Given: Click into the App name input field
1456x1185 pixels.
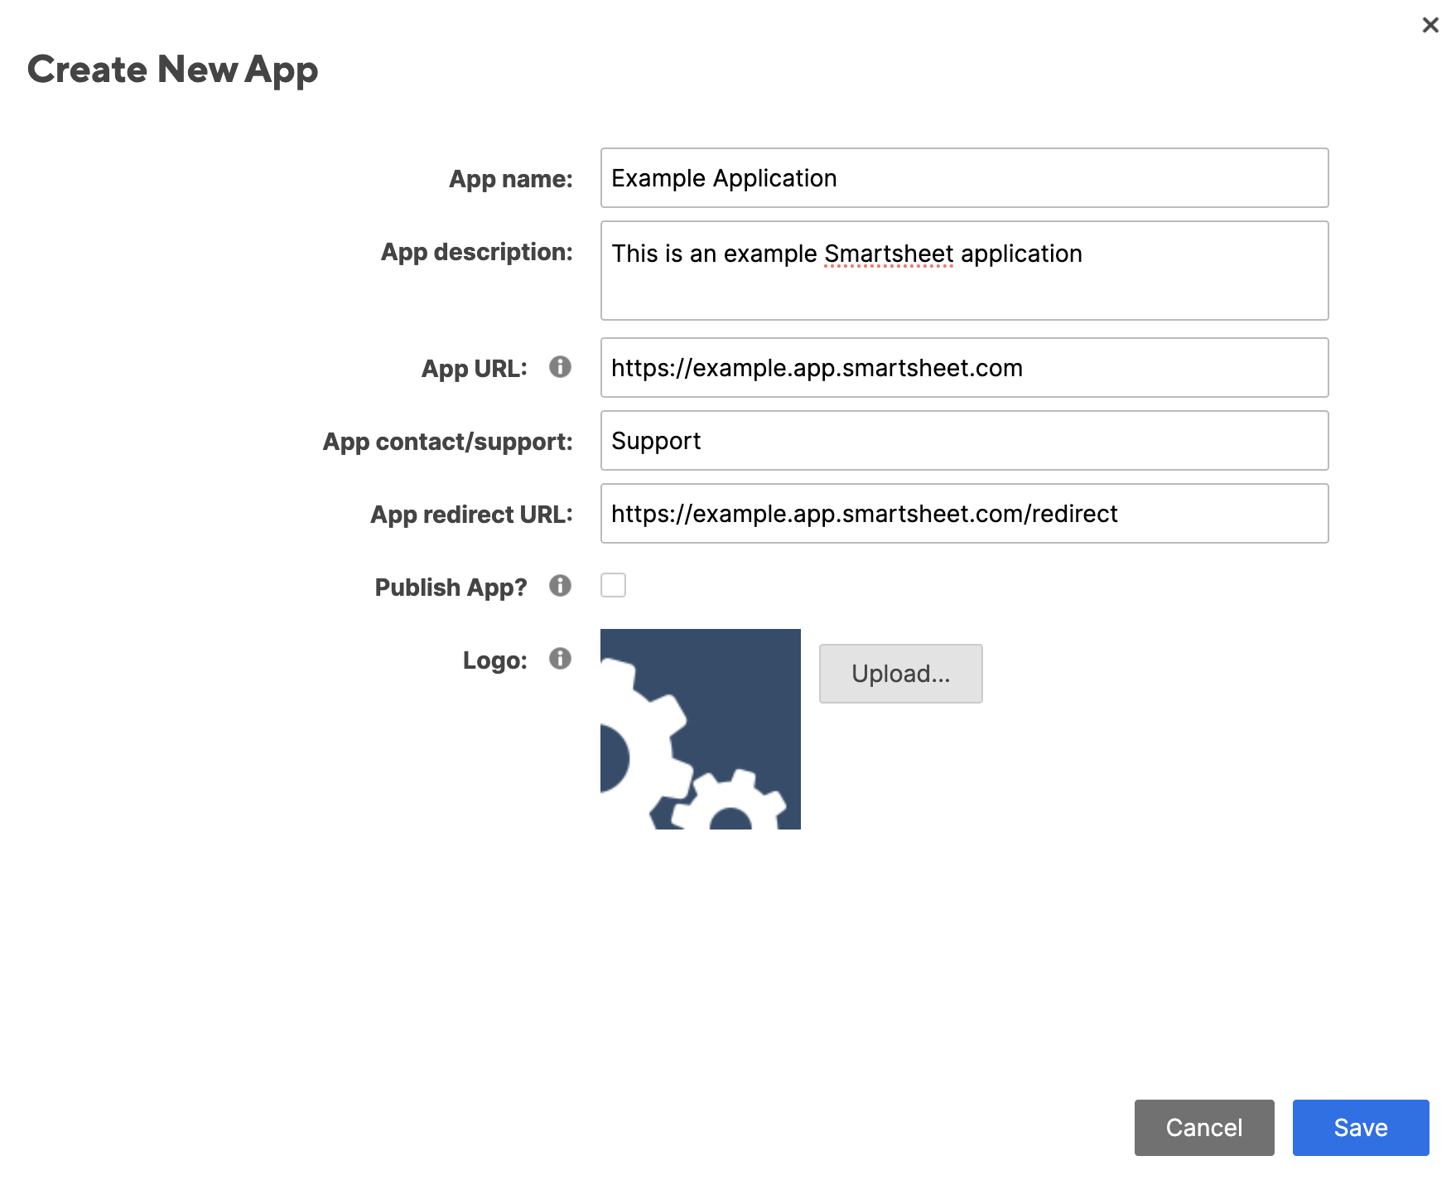Looking at the screenshot, I should pos(964,178).
